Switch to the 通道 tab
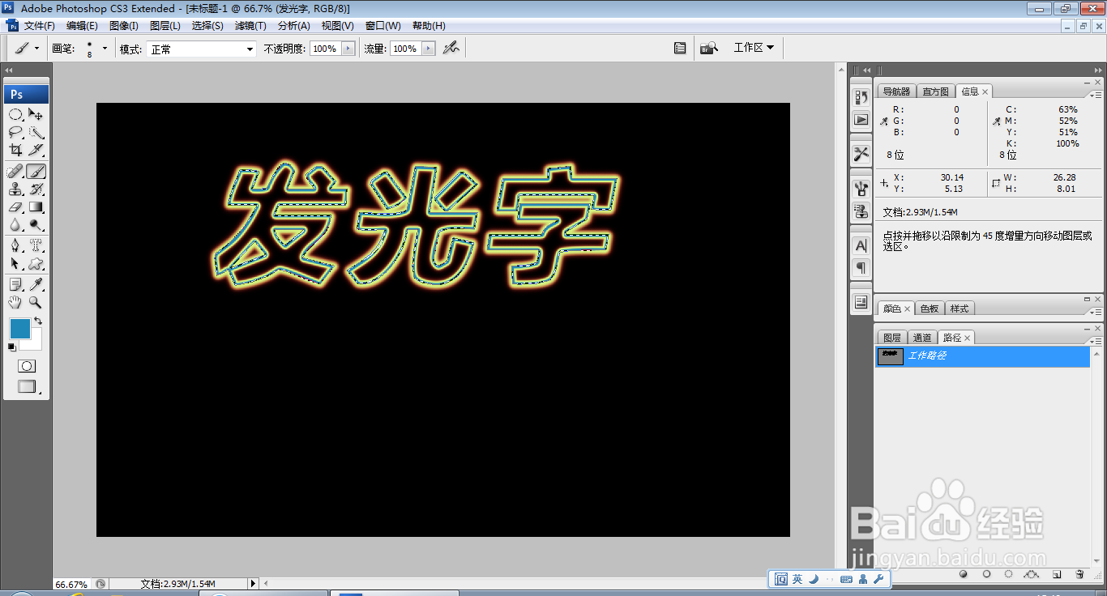The height and width of the screenshot is (596, 1107). point(922,338)
